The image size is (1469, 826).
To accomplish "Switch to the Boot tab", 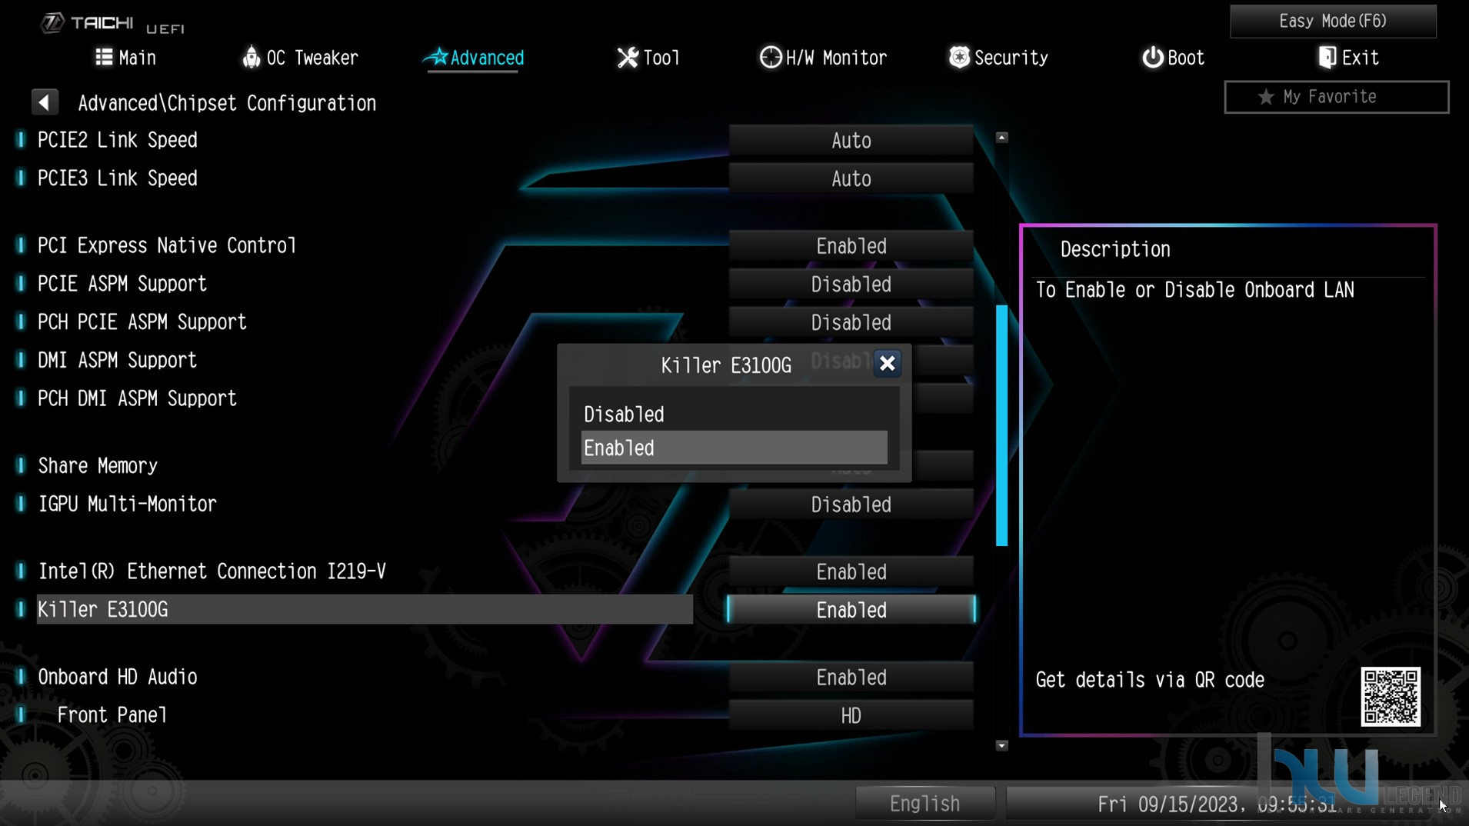I will pos(1173,58).
